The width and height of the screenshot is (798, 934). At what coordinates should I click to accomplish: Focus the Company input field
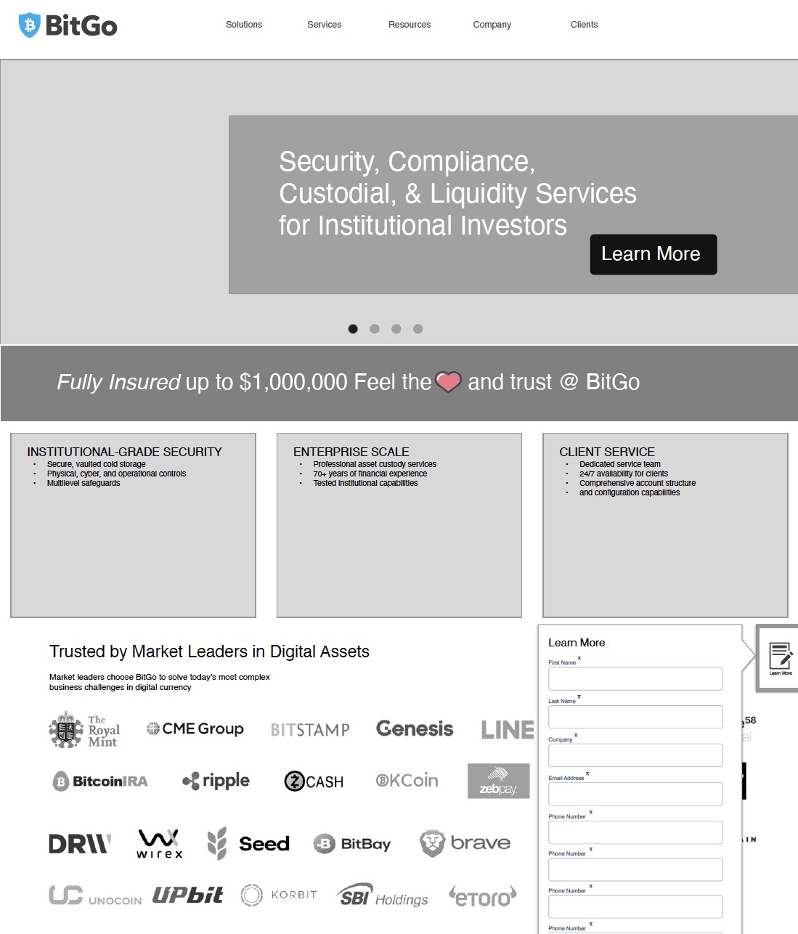tap(635, 755)
